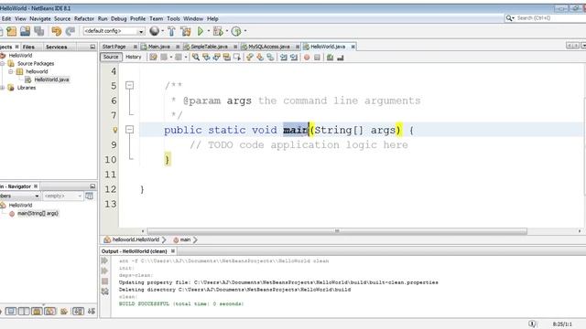The height and width of the screenshot is (329, 586).
Task: Switch to the Services panel tab
Action: [x=57, y=47]
